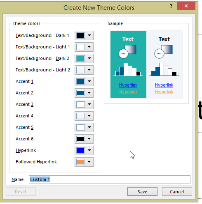Click the teal Dark 2 color swatch

click(80, 58)
